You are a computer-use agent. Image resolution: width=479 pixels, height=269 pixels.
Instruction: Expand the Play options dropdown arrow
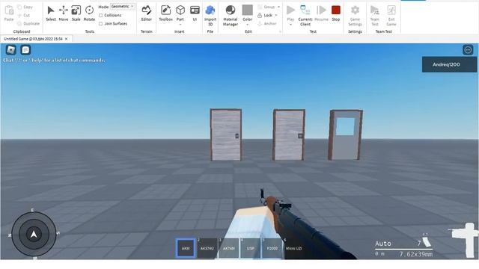click(x=290, y=25)
